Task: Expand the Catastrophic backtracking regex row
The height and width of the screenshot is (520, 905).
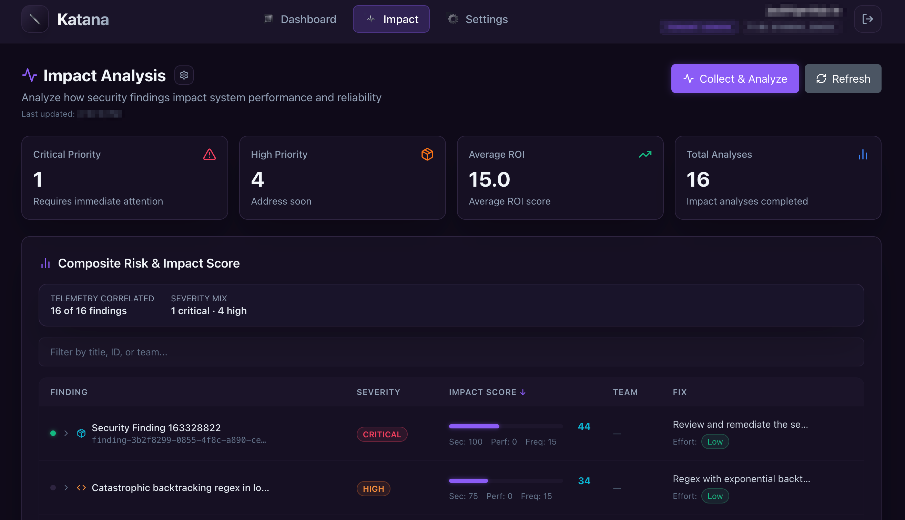Action: (66, 487)
